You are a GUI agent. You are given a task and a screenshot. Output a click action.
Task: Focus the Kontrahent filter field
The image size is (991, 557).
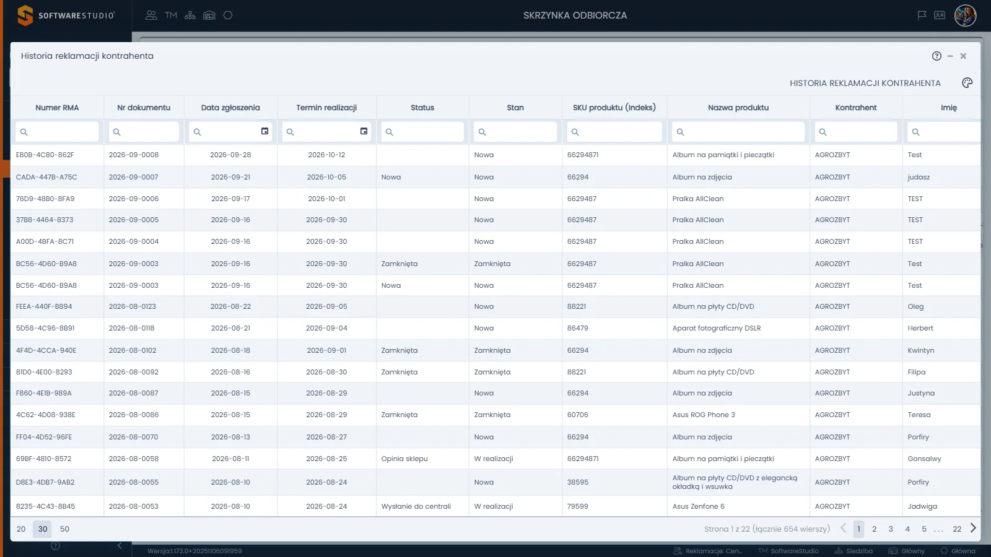856,132
